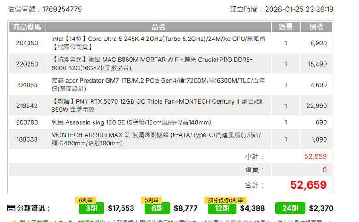
Task: Click the price 6,900
Action: [318, 43]
